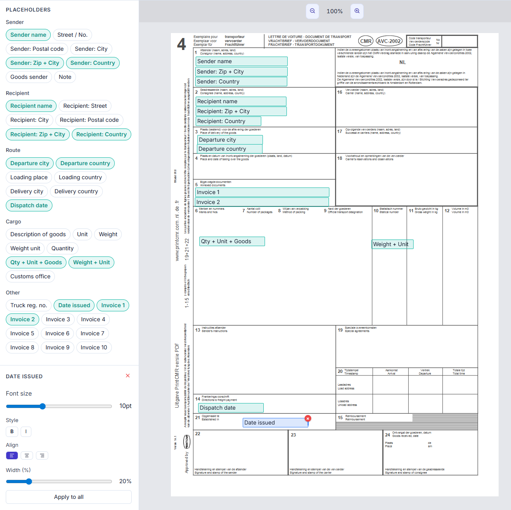Add Invoice 10 placeholder
Image resolution: width=511 pixels, height=510 pixels.
(x=94, y=347)
